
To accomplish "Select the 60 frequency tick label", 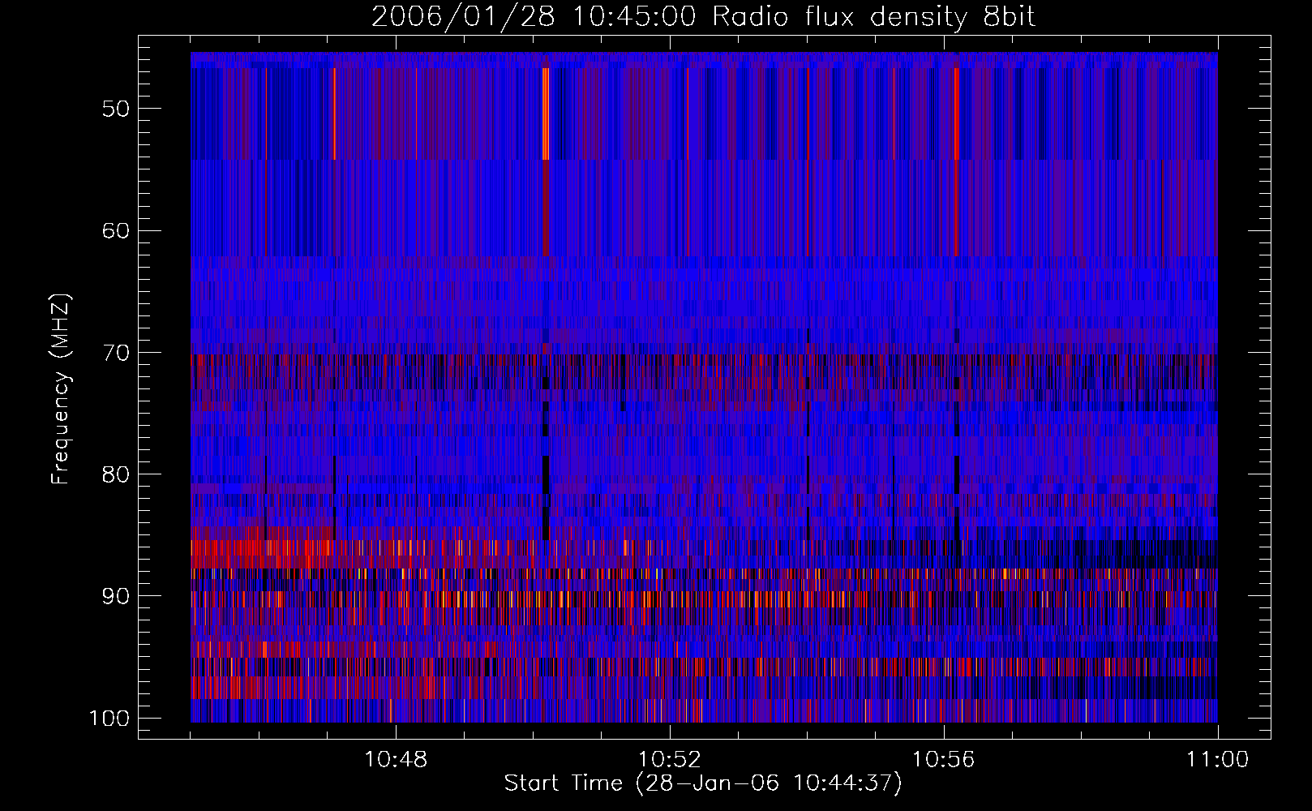I will [116, 230].
